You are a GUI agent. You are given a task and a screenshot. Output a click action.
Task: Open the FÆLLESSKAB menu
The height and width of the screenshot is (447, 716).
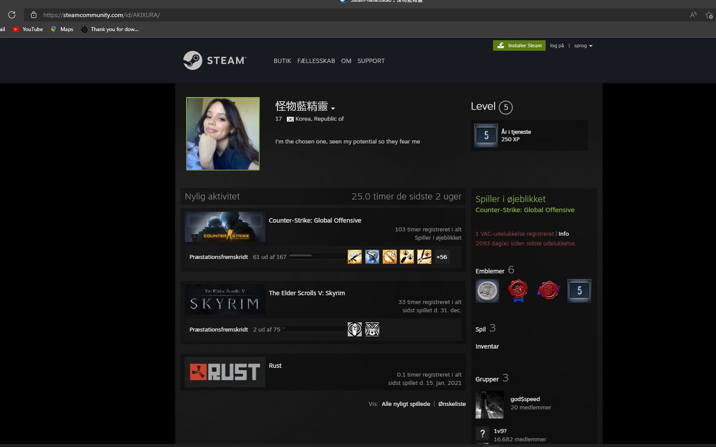[316, 61]
